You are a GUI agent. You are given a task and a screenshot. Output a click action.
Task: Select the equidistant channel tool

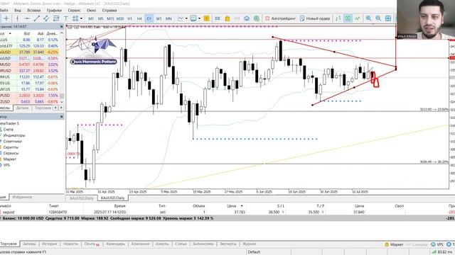click(46, 18)
